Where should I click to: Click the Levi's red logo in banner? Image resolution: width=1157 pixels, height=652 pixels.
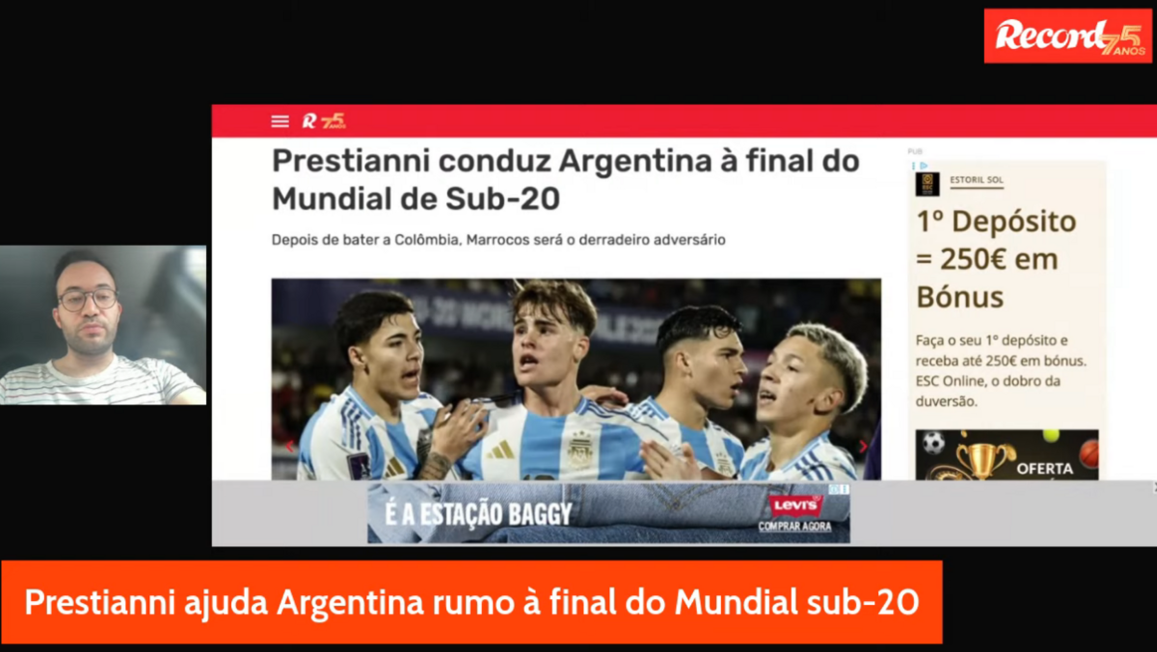794,504
